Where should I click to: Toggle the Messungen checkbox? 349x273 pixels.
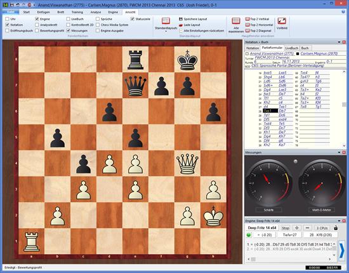coord(69,30)
